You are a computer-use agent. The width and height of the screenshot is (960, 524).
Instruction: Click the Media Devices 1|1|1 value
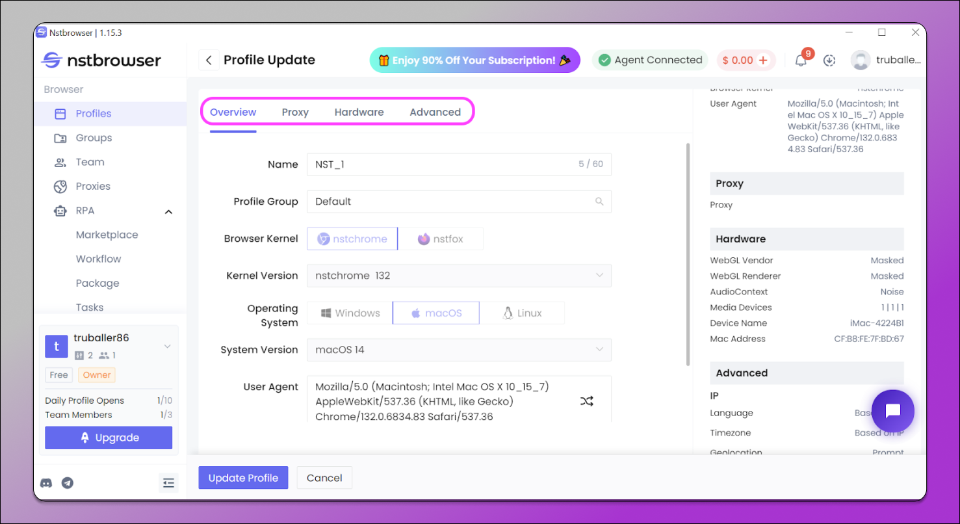coord(892,308)
